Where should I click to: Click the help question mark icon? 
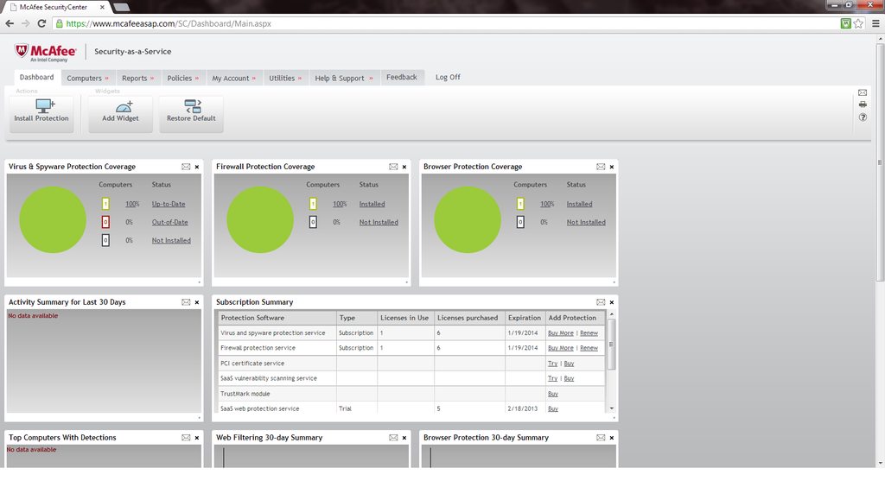coord(863,117)
